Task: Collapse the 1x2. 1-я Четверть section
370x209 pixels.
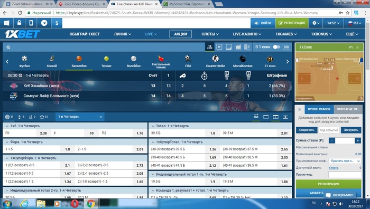Action: 7,126
